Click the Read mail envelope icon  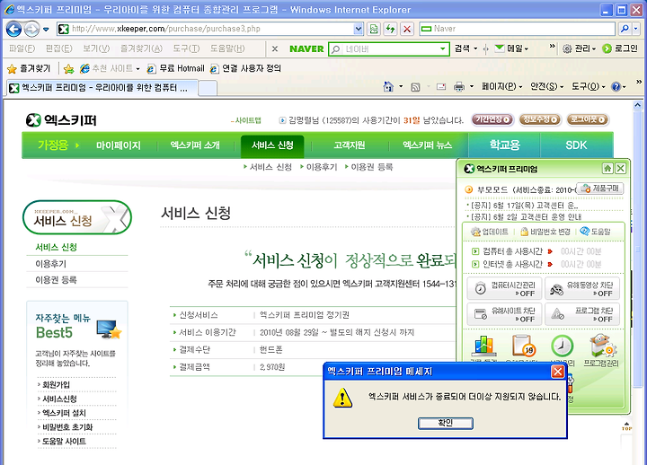441,86
